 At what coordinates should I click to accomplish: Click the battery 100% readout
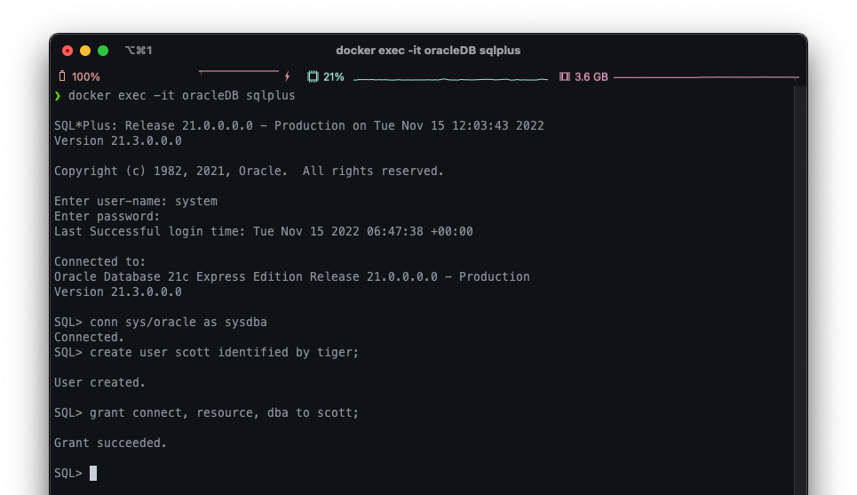(86, 76)
